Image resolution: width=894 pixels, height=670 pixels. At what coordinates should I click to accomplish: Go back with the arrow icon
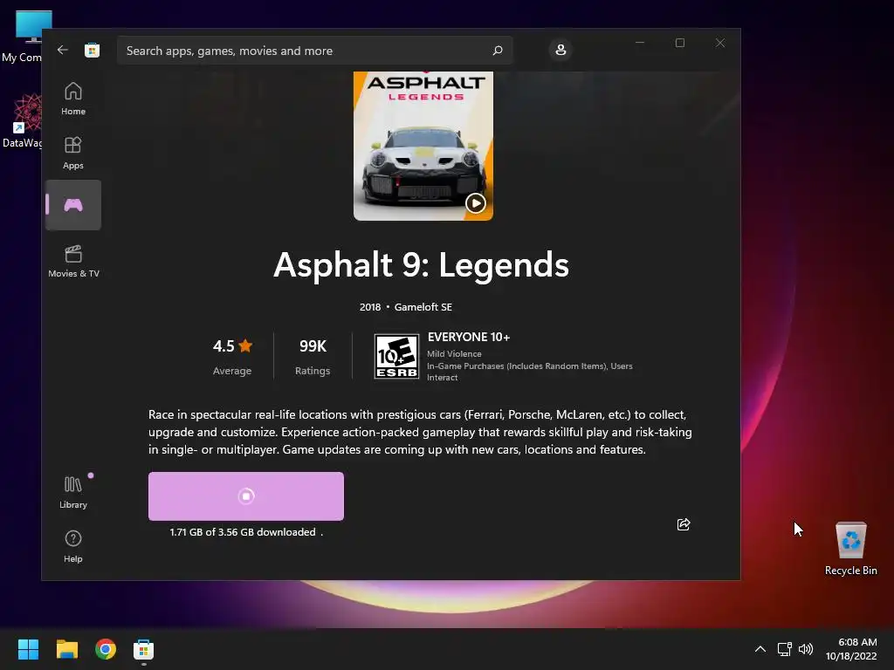pos(63,50)
